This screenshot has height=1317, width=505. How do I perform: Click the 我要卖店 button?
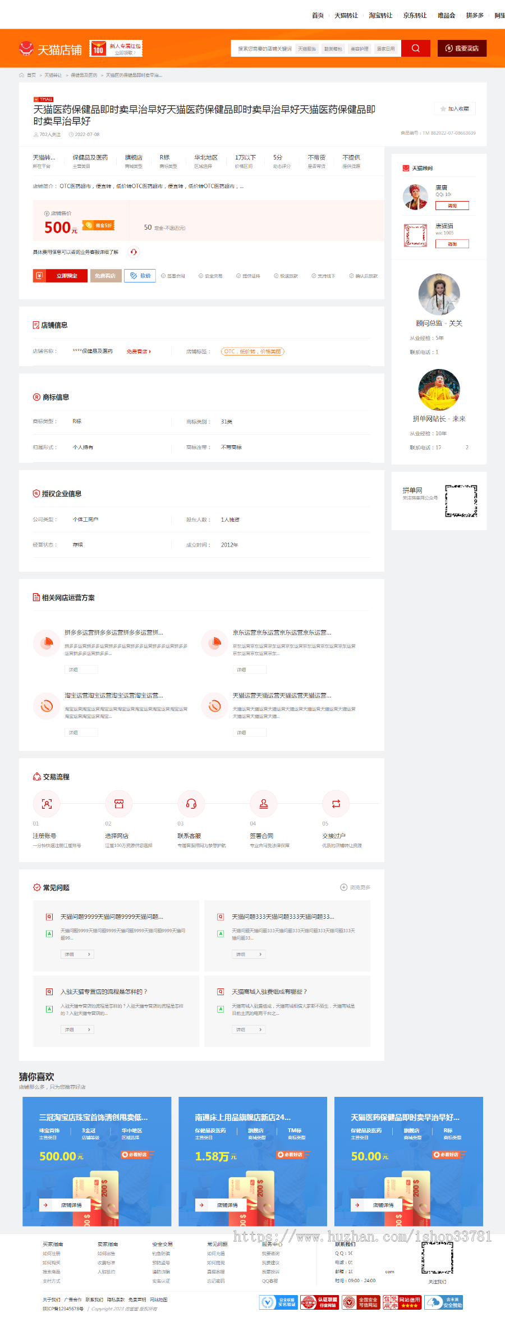[462, 48]
